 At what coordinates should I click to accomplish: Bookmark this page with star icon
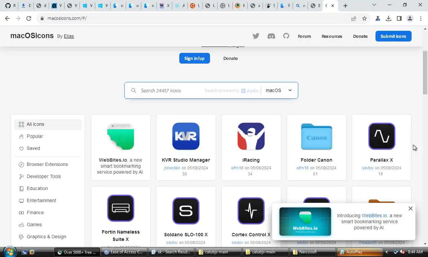click(364, 18)
